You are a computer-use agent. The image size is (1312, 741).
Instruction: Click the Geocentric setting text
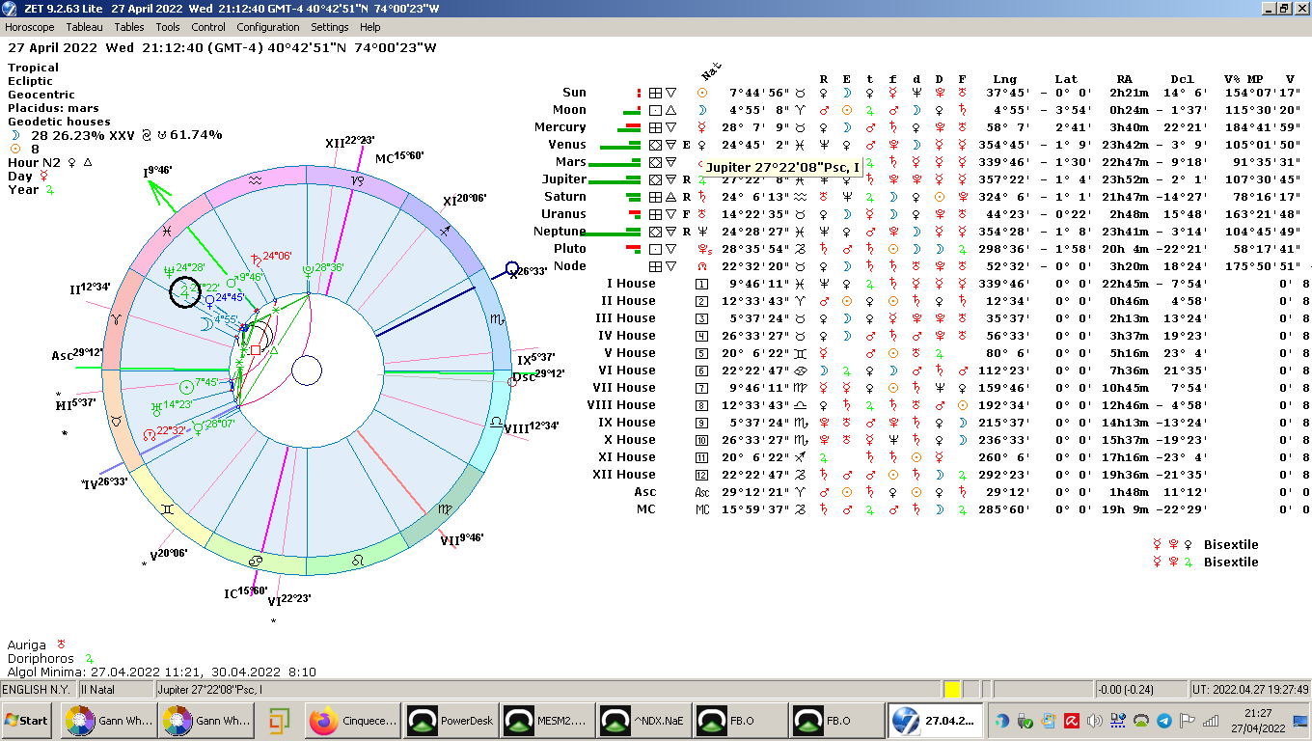tap(41, 95)
